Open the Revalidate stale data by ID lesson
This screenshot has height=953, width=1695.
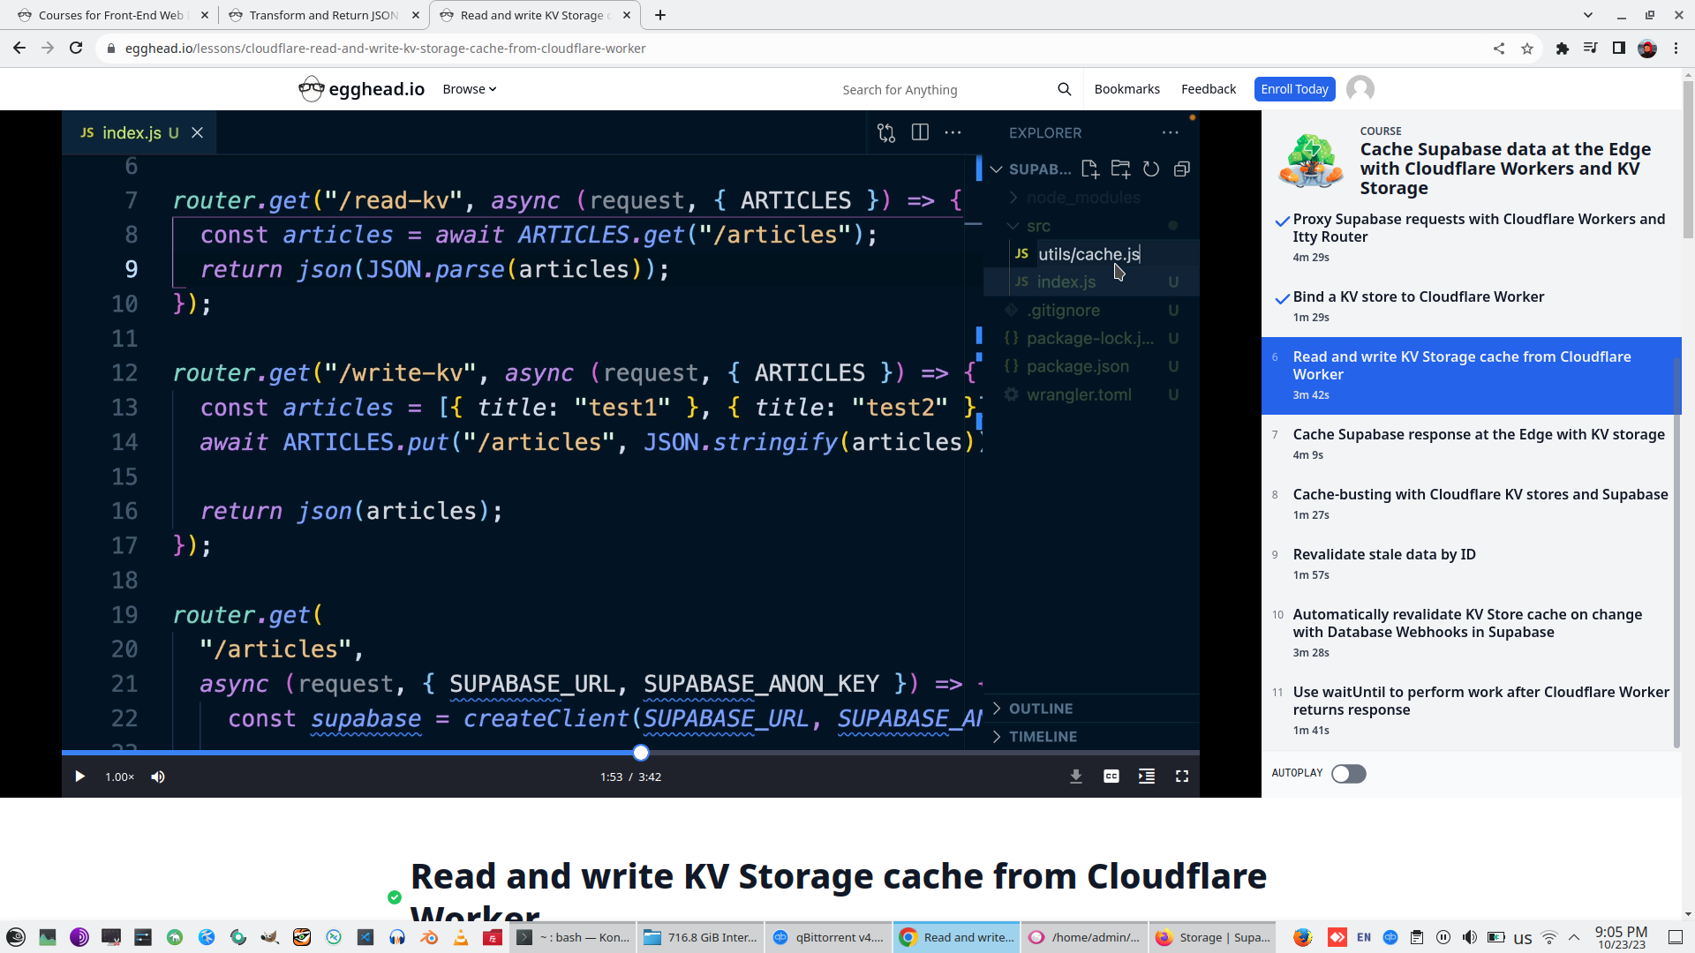(1383, 555)
